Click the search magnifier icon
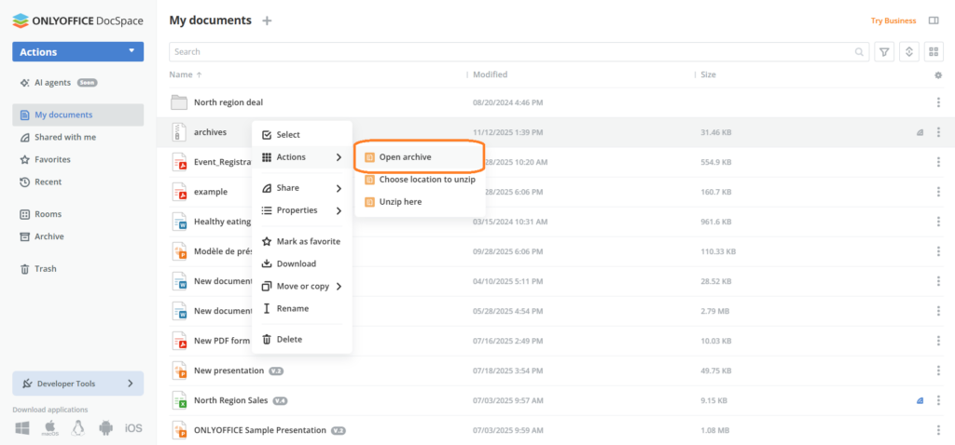 click(x=859, y=52)
